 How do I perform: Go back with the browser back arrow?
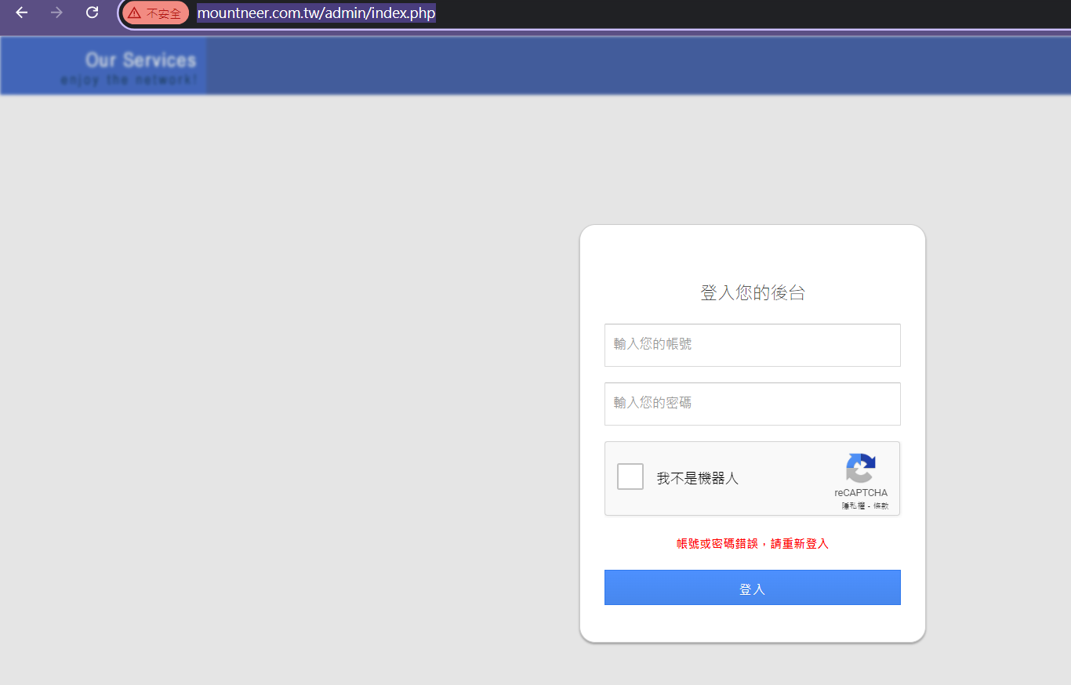point(22,13)
